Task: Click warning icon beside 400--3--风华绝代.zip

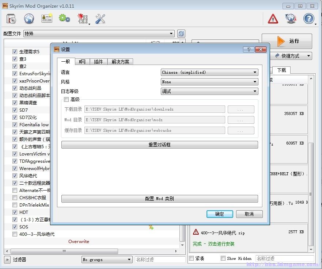Action: click(x=196, y=232)
